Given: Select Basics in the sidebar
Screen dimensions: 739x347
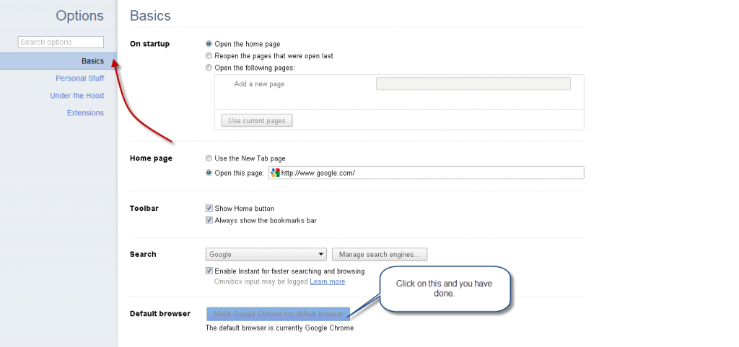Looking at the screenshot, I should (92, 61).
